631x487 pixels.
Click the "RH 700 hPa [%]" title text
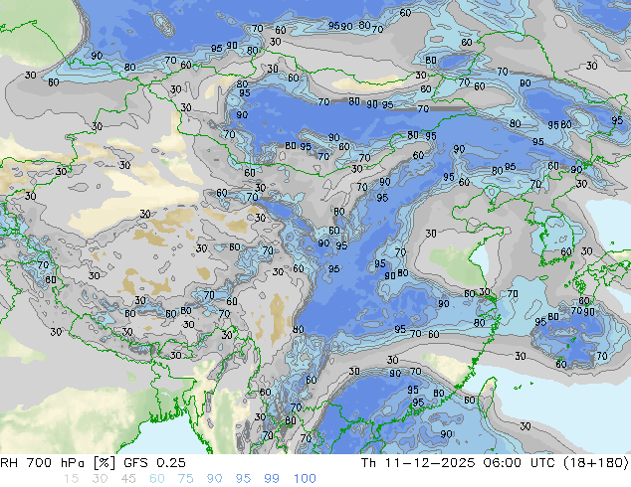click(59, 463)
